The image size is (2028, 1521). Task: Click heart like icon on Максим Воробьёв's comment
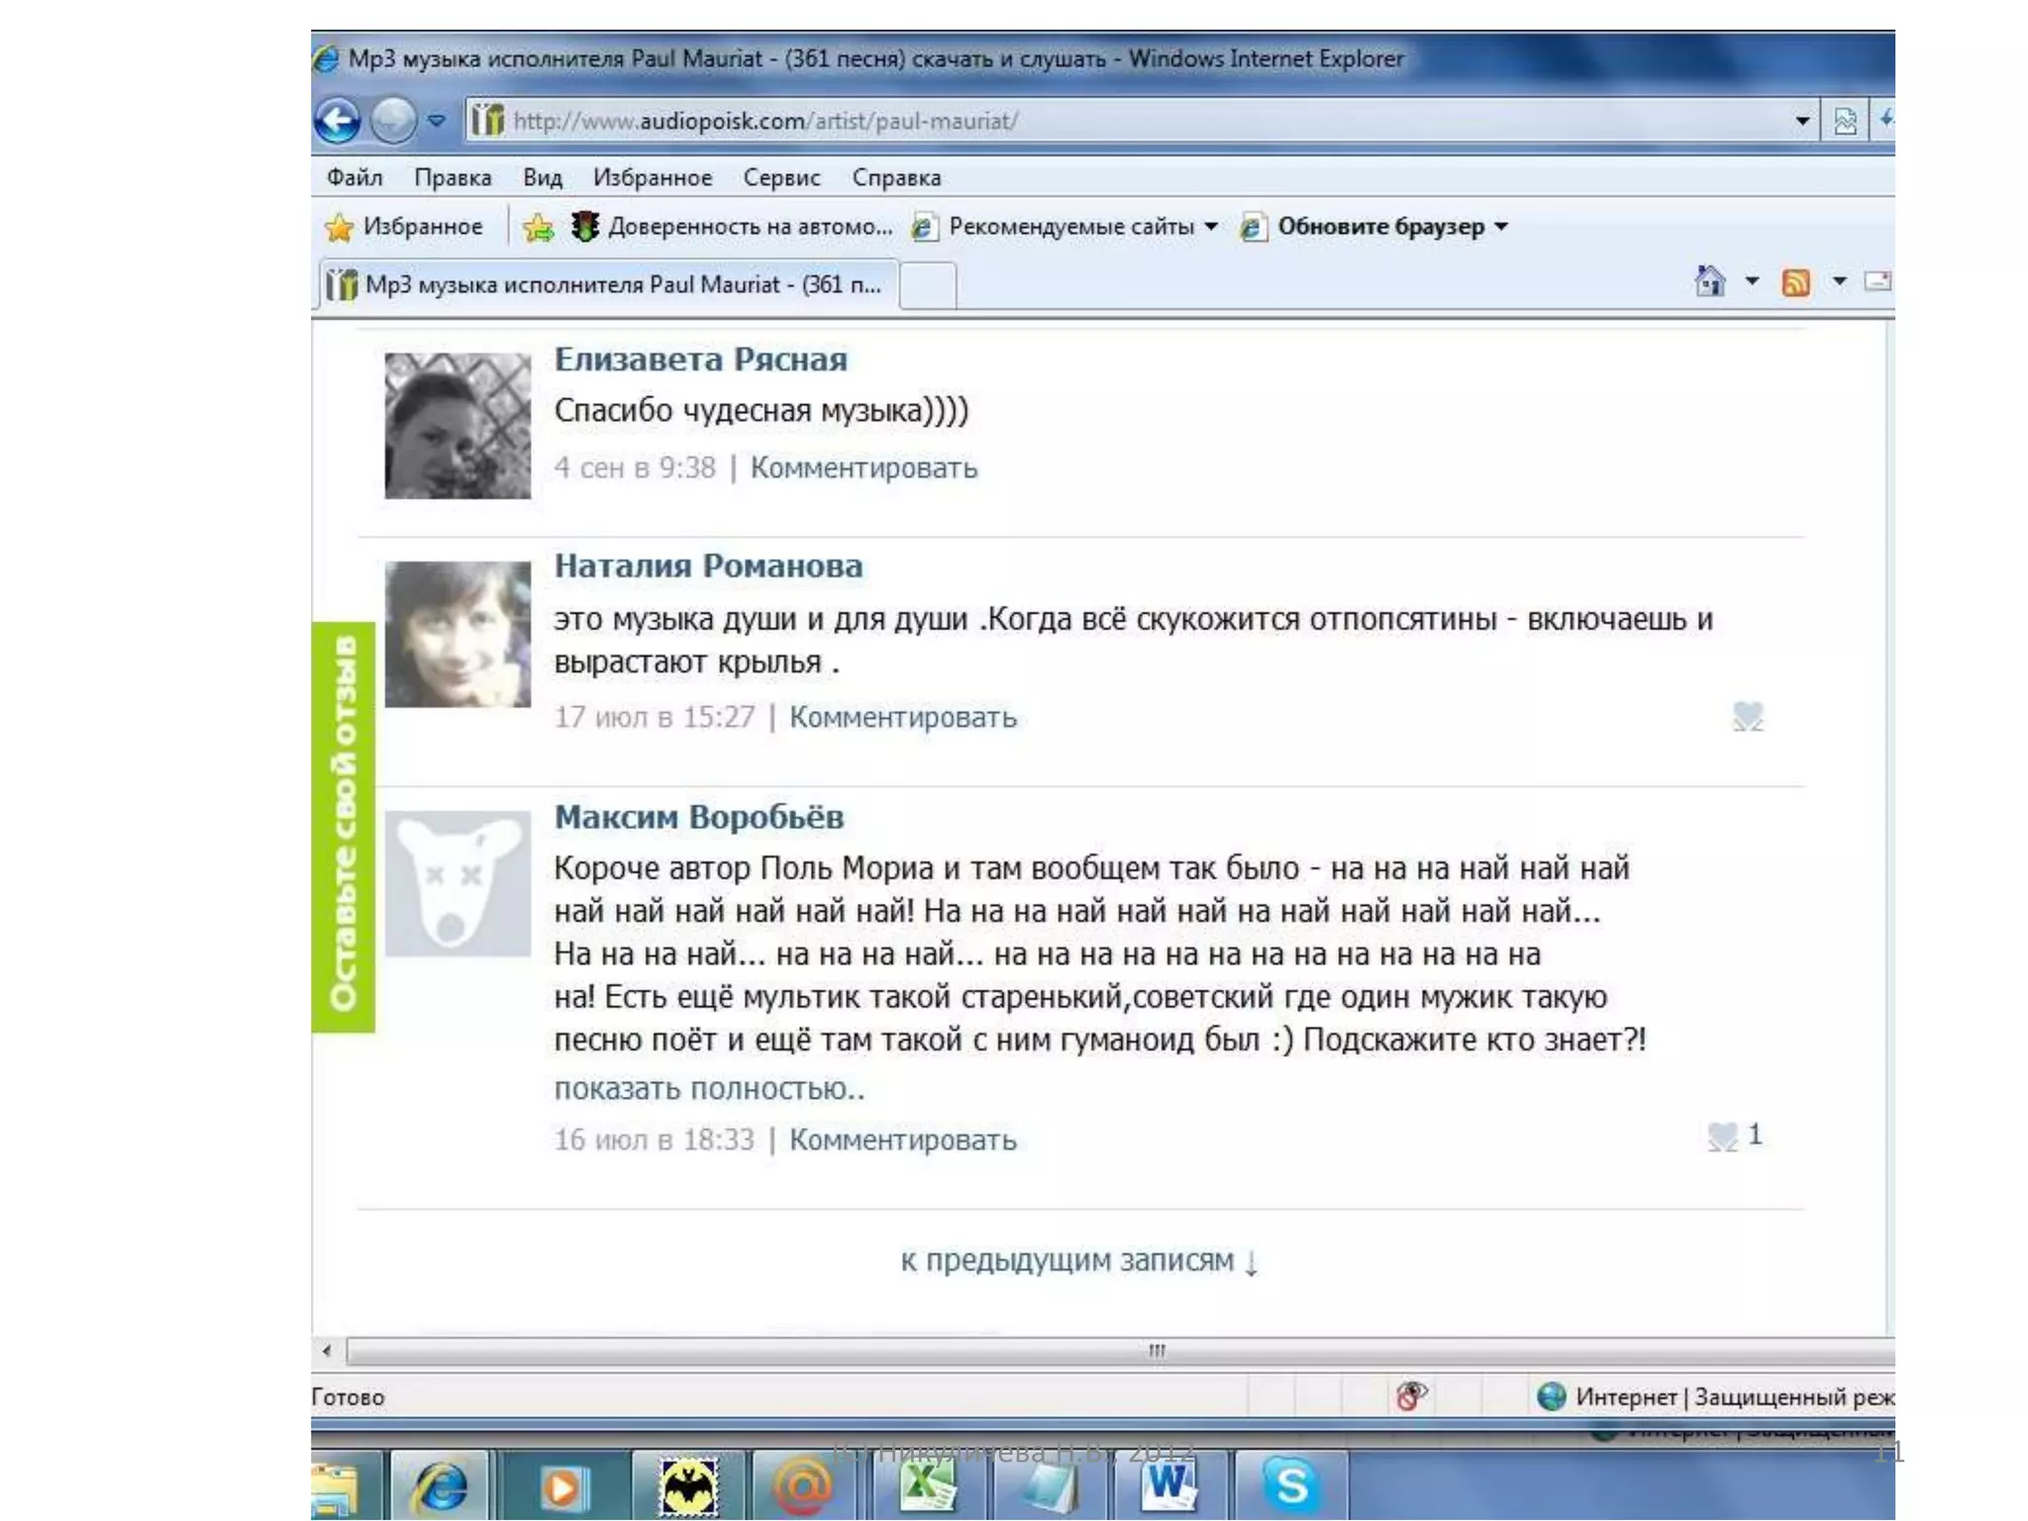pos(1722,1137)
